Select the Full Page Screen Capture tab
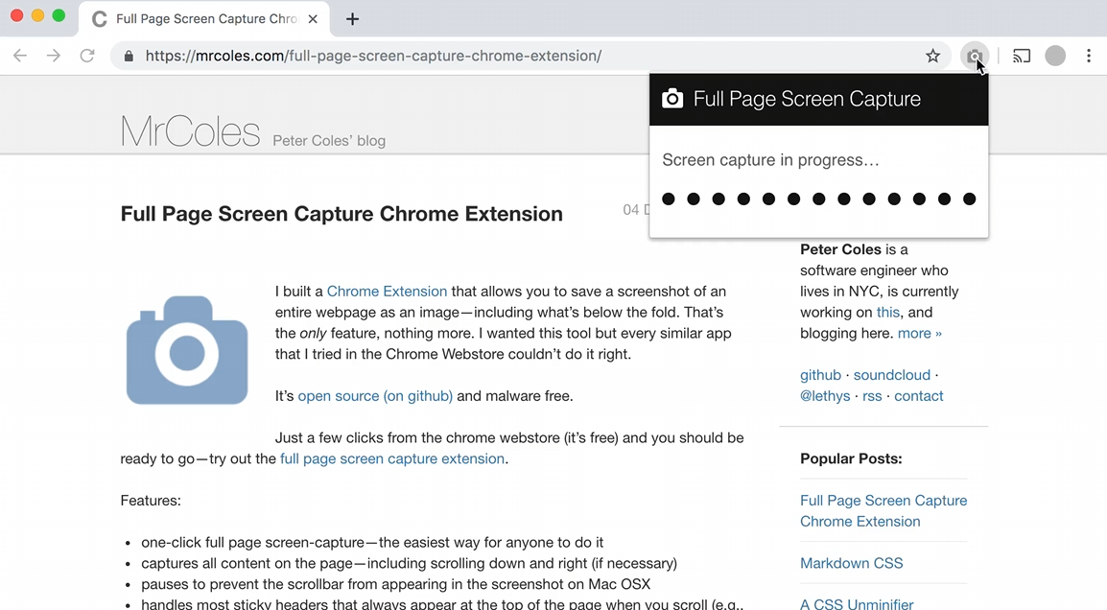The height and width of the screenshot is (610, 1107). click(x=204, y=19)
